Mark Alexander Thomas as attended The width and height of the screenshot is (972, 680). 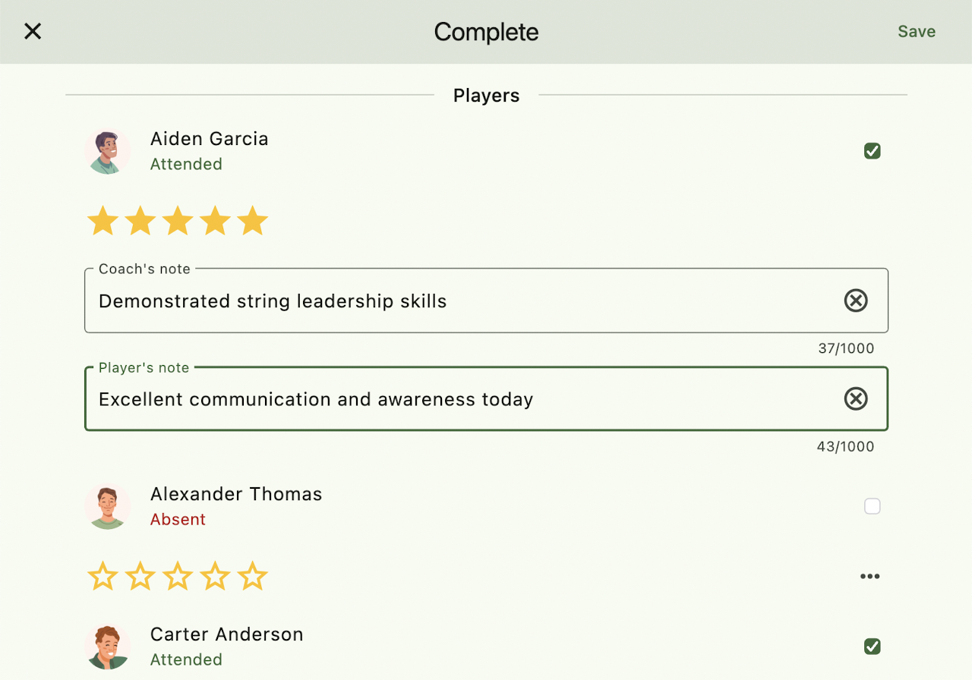(873, 506)
